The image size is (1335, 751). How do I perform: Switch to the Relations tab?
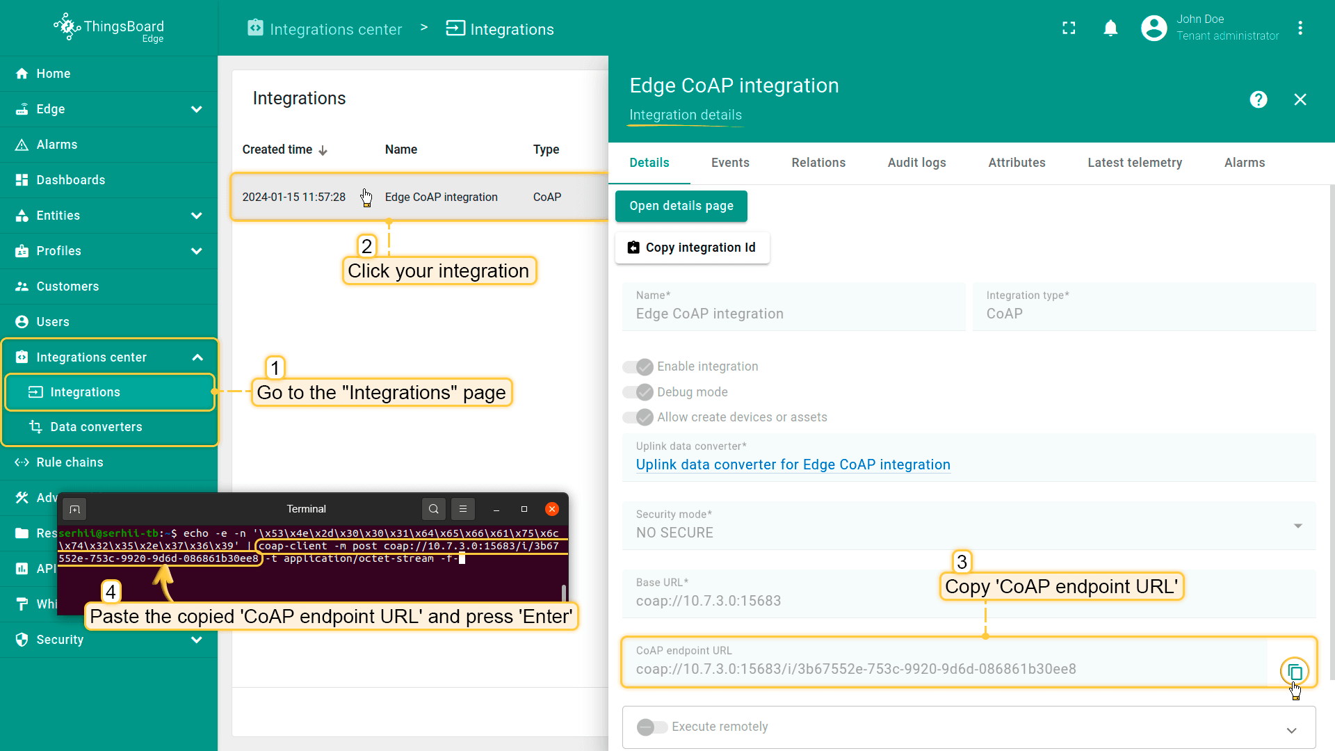(x=818, y=163)
